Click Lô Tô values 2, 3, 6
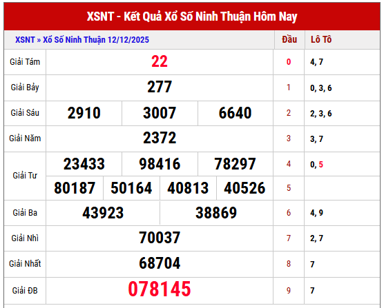This screenshot has width=384, height=308. [321, 114]
